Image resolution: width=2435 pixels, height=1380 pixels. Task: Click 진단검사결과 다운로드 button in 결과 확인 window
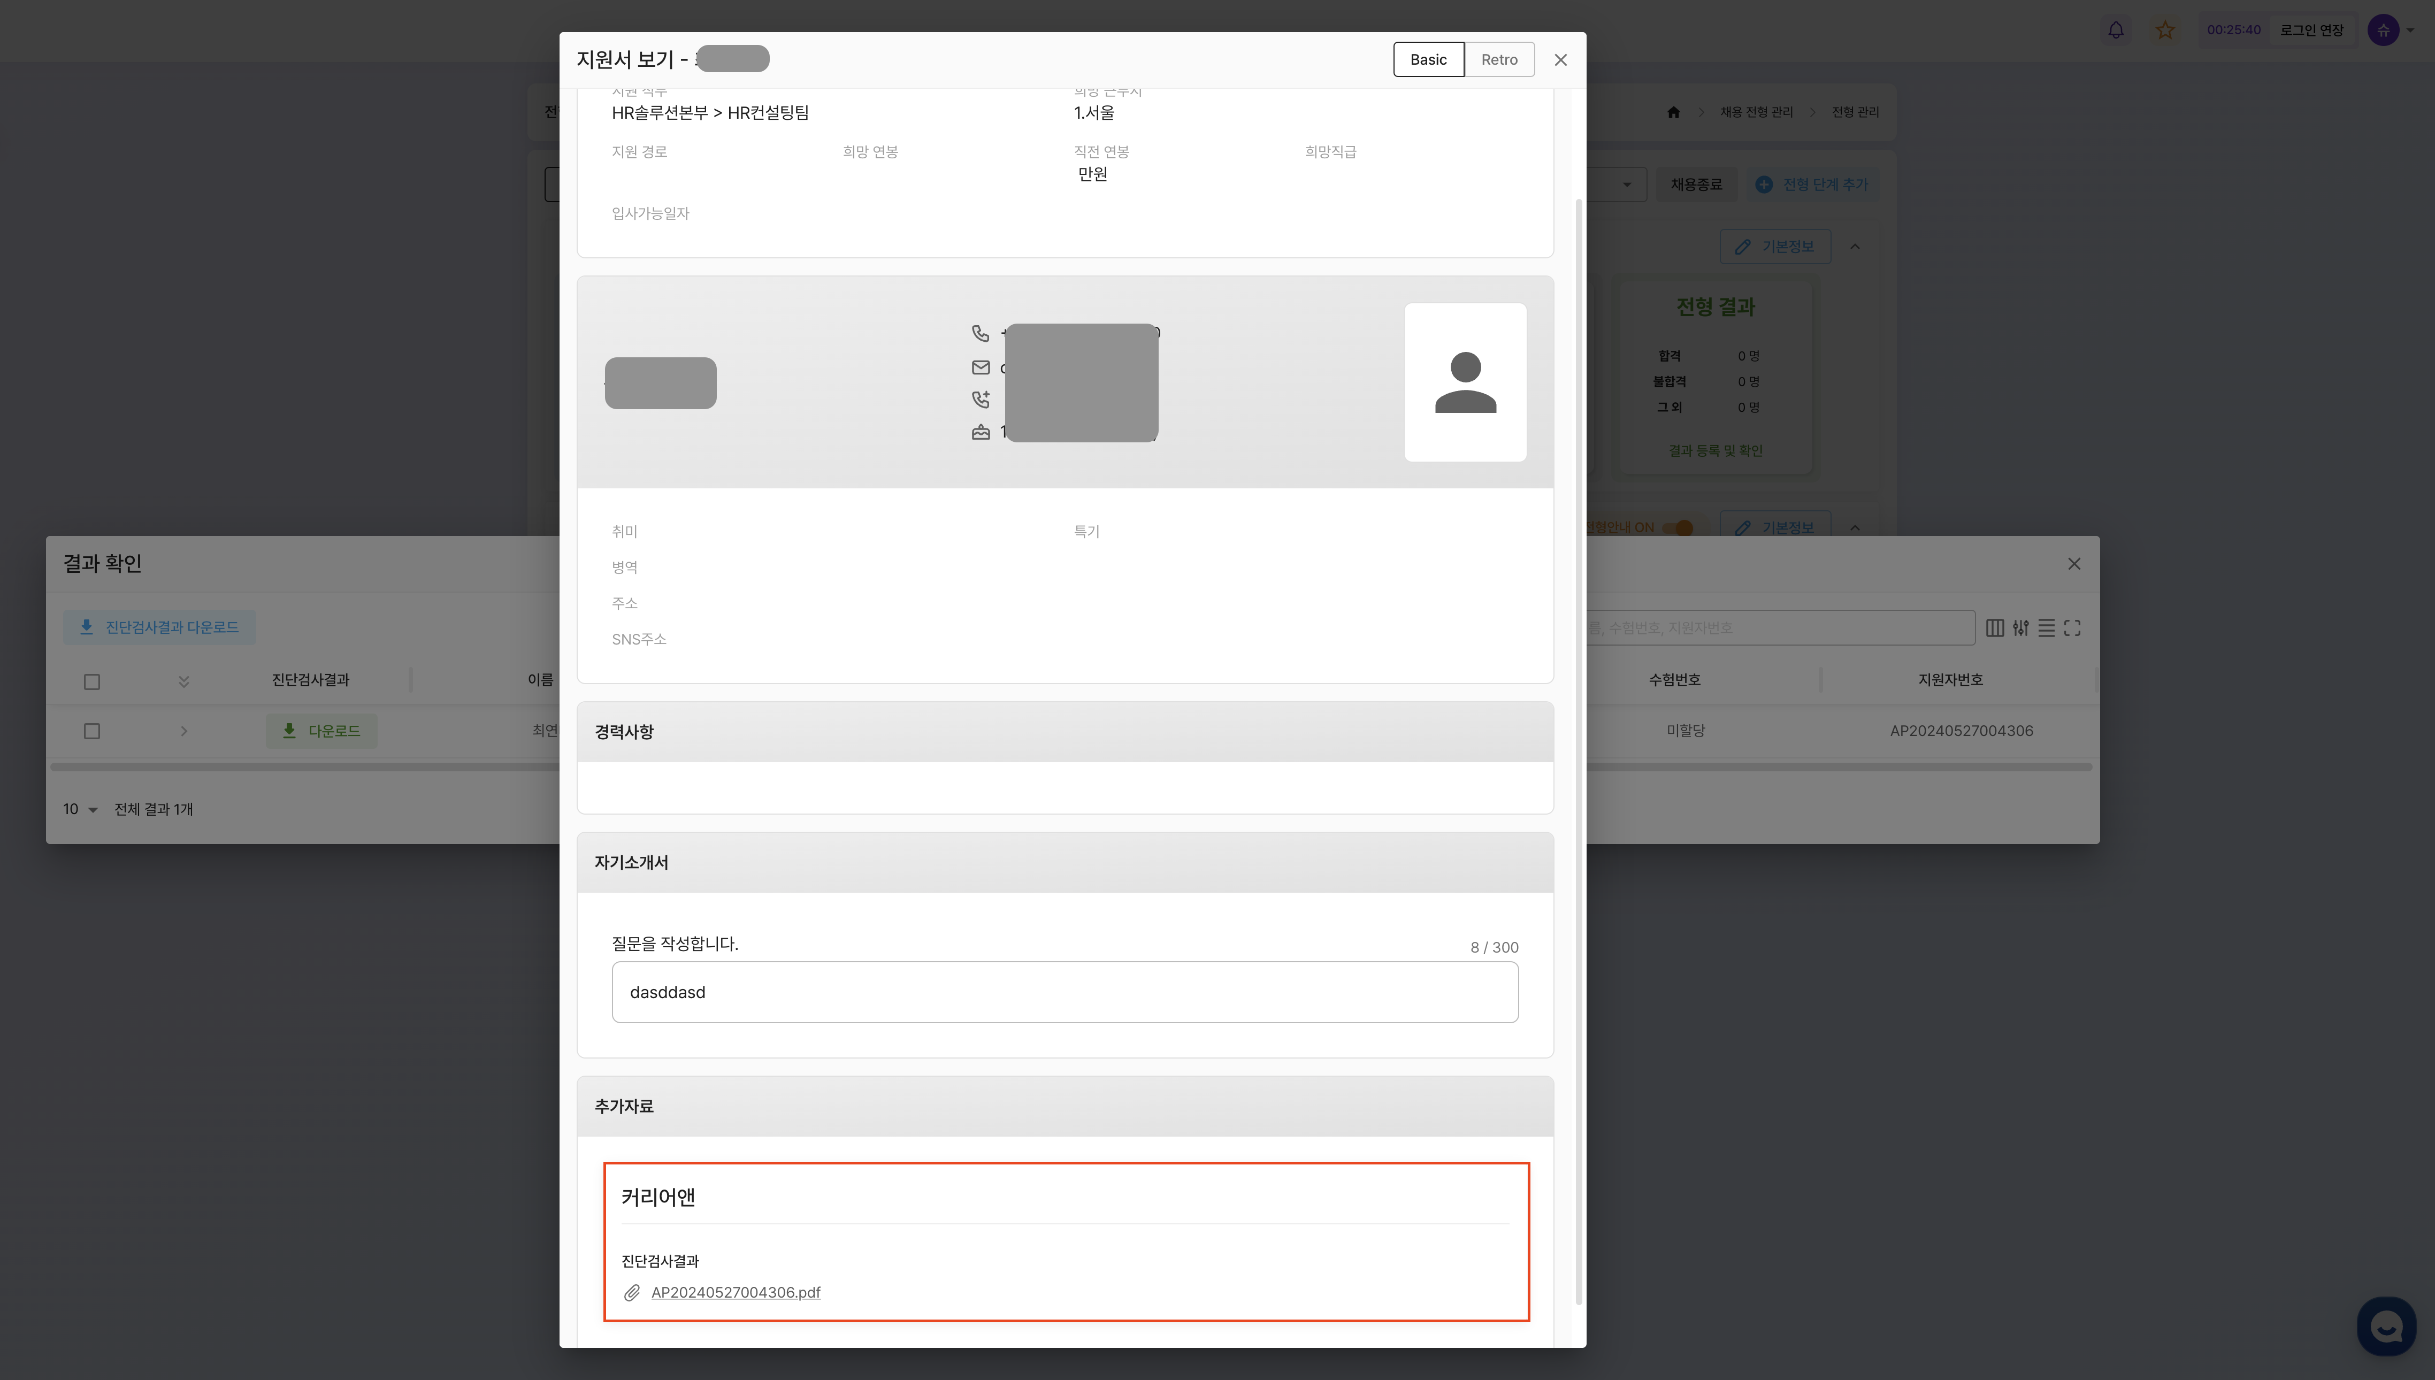159,627
